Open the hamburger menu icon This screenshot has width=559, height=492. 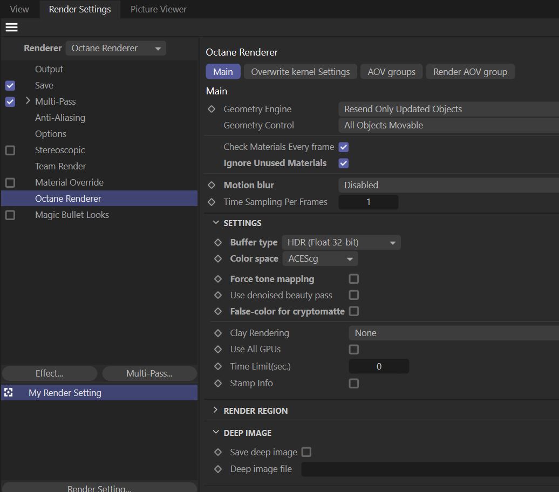coord(11,27)
